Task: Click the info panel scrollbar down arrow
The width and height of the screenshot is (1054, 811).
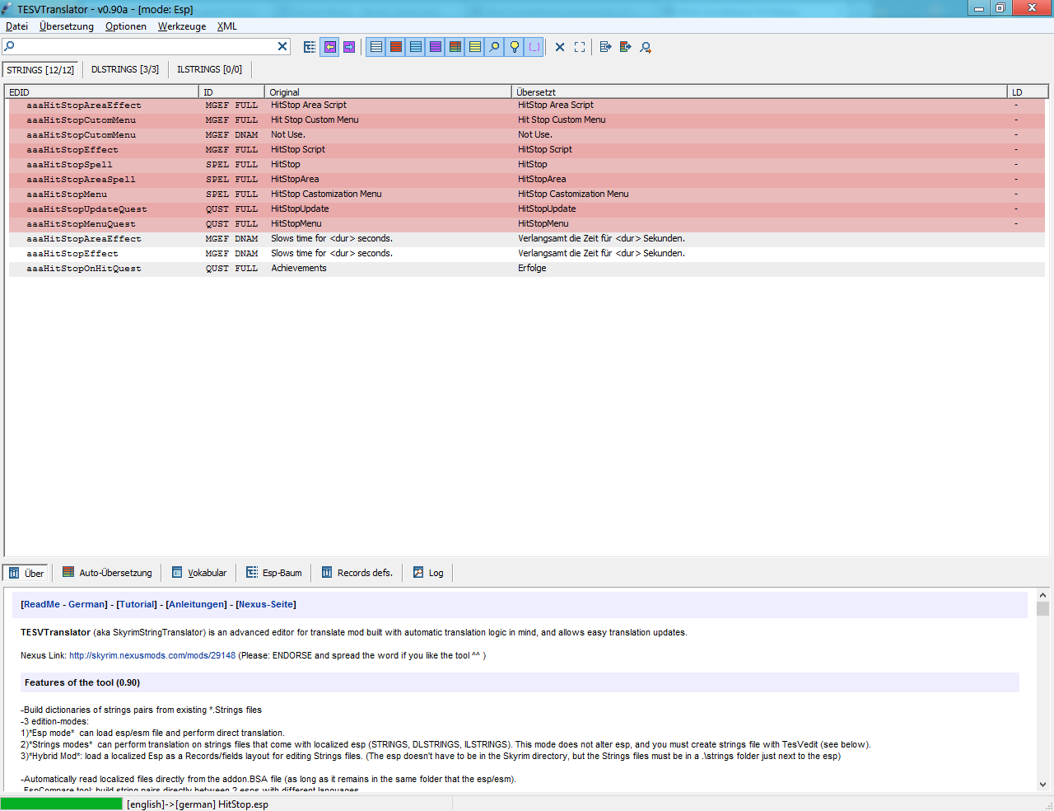Action: (x=1042, y=785)
